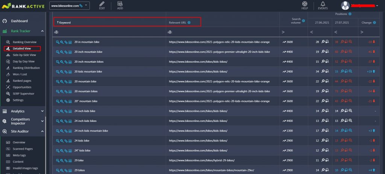Click the link icon beside '20 inch mountain bike'
385x174 pixels.
point(66,52)
